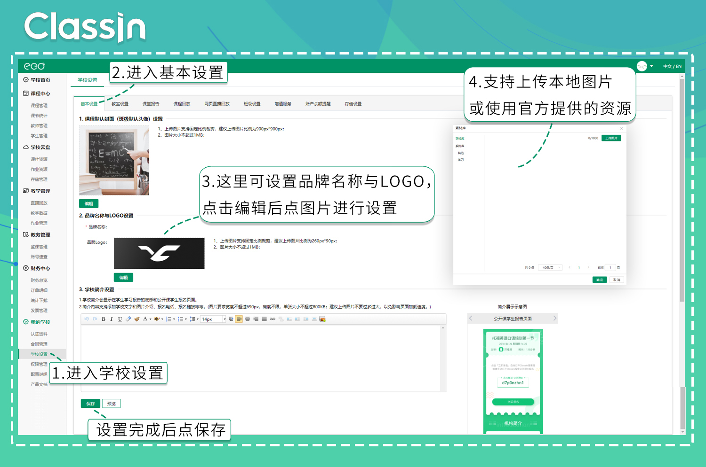The image size is (706, 467).
Task: Go to previous page in 素材库 pagination
Action: (570, 267)
